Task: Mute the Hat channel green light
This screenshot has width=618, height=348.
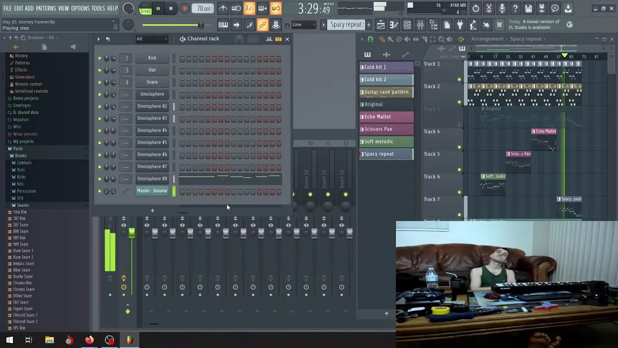Action: coord(99,70)
